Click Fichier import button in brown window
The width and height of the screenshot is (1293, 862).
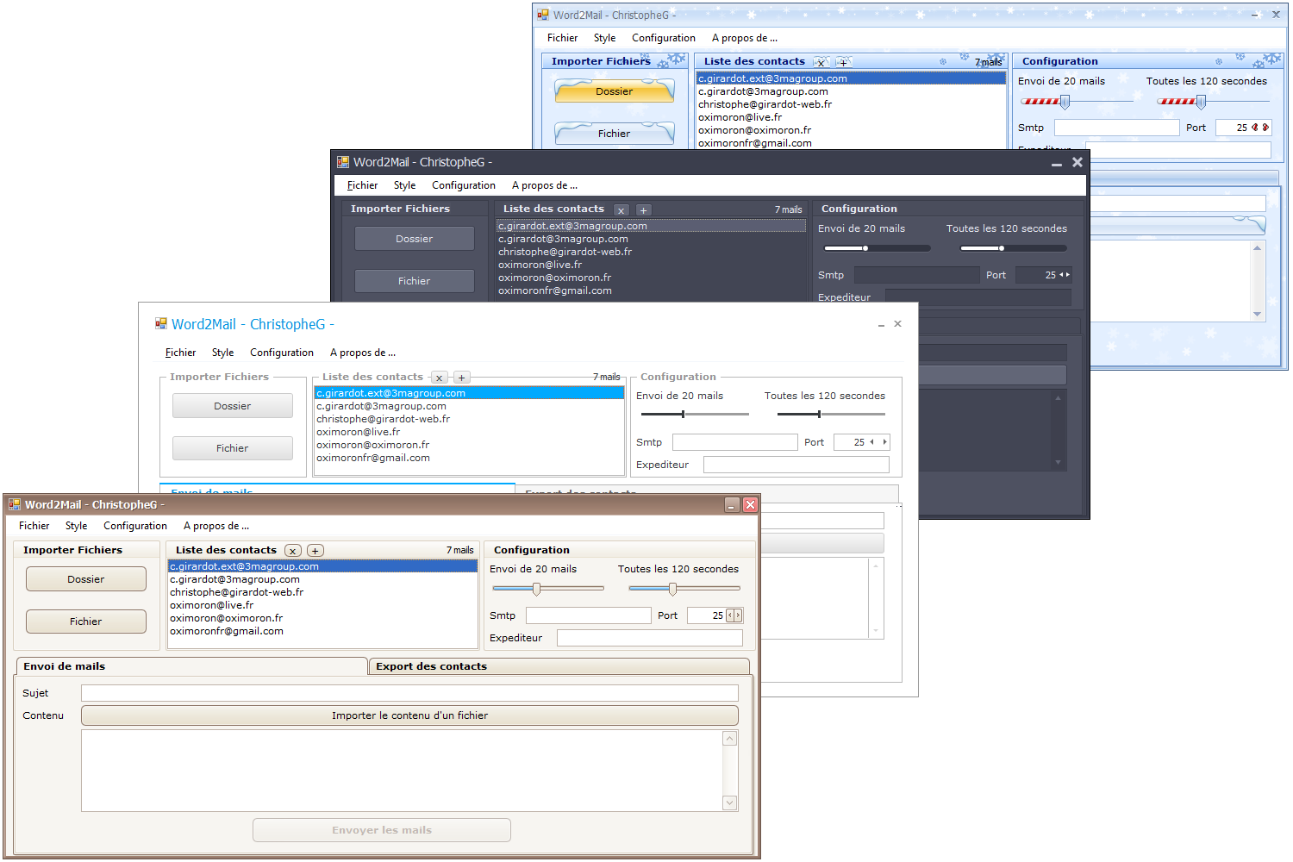pos(86,622)
